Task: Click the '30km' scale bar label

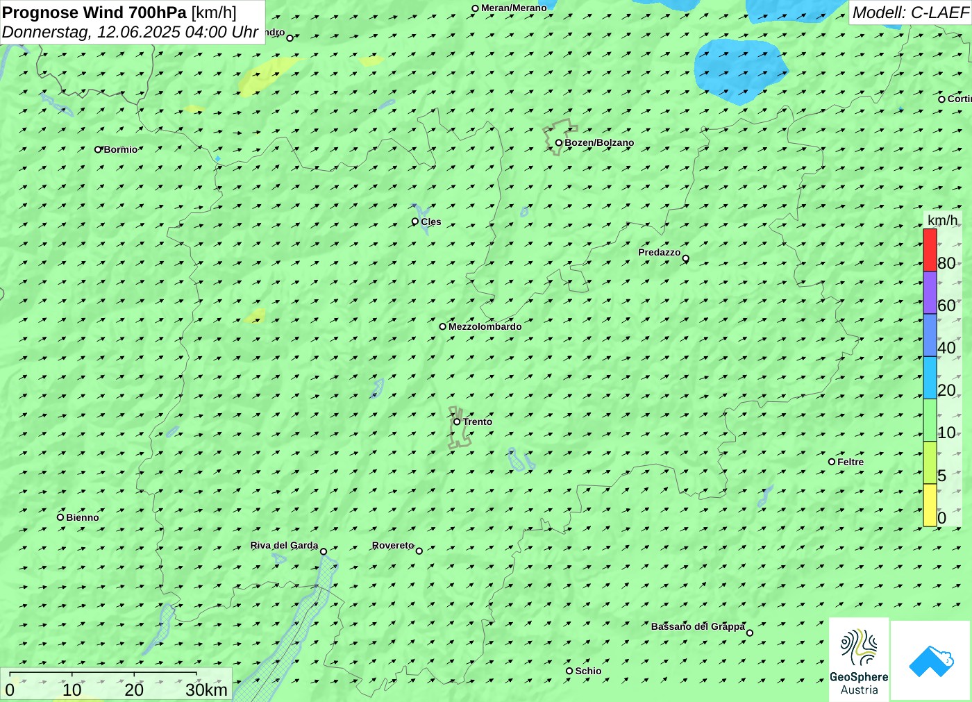Action: [206, 690]
